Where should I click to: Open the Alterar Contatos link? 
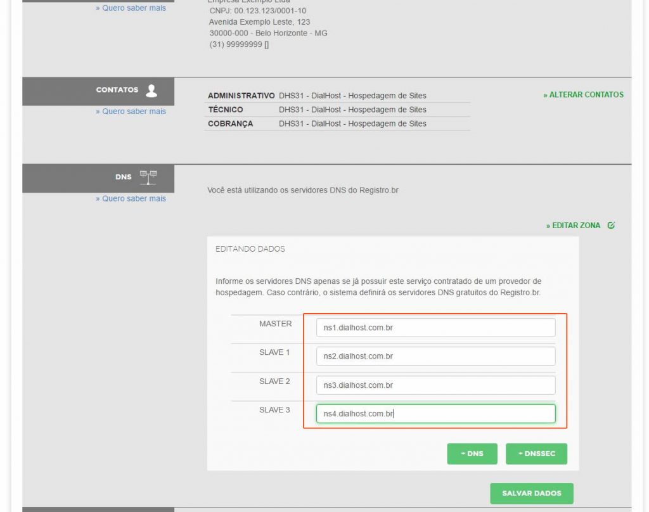pos(583,95)
